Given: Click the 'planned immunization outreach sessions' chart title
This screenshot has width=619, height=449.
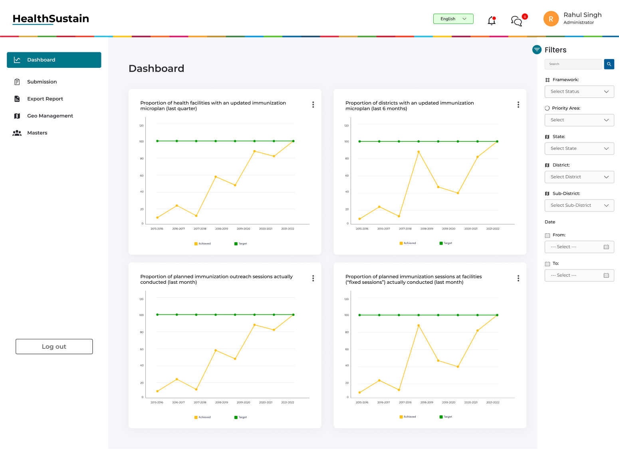Looking at the screenshot, I should (216, 279).
